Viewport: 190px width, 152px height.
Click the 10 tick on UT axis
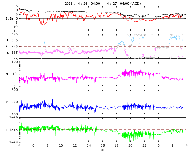(x=61, y=145)
